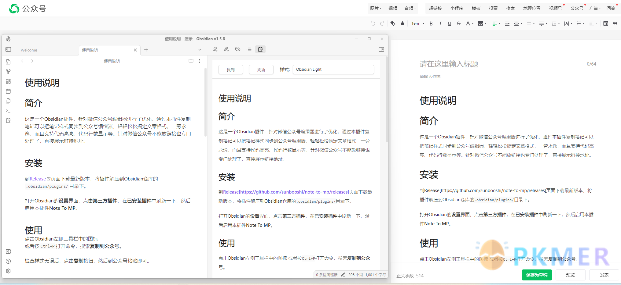Open graph view from the ribbon
Screen dimensions: 621x285
[8, 72]
